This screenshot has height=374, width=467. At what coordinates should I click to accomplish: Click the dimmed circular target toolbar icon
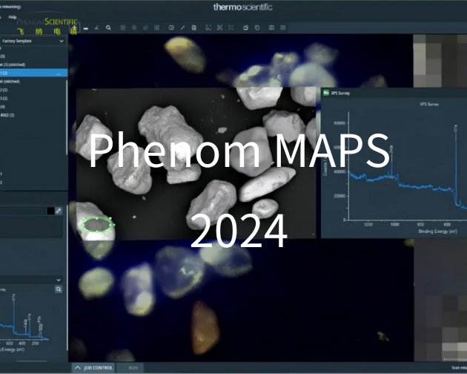pos(134,27)
